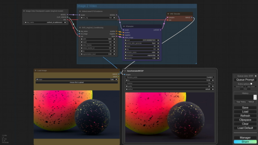
Task: Decrease steps with its left arrow in KSampler
Action: [x=125, y=46]
